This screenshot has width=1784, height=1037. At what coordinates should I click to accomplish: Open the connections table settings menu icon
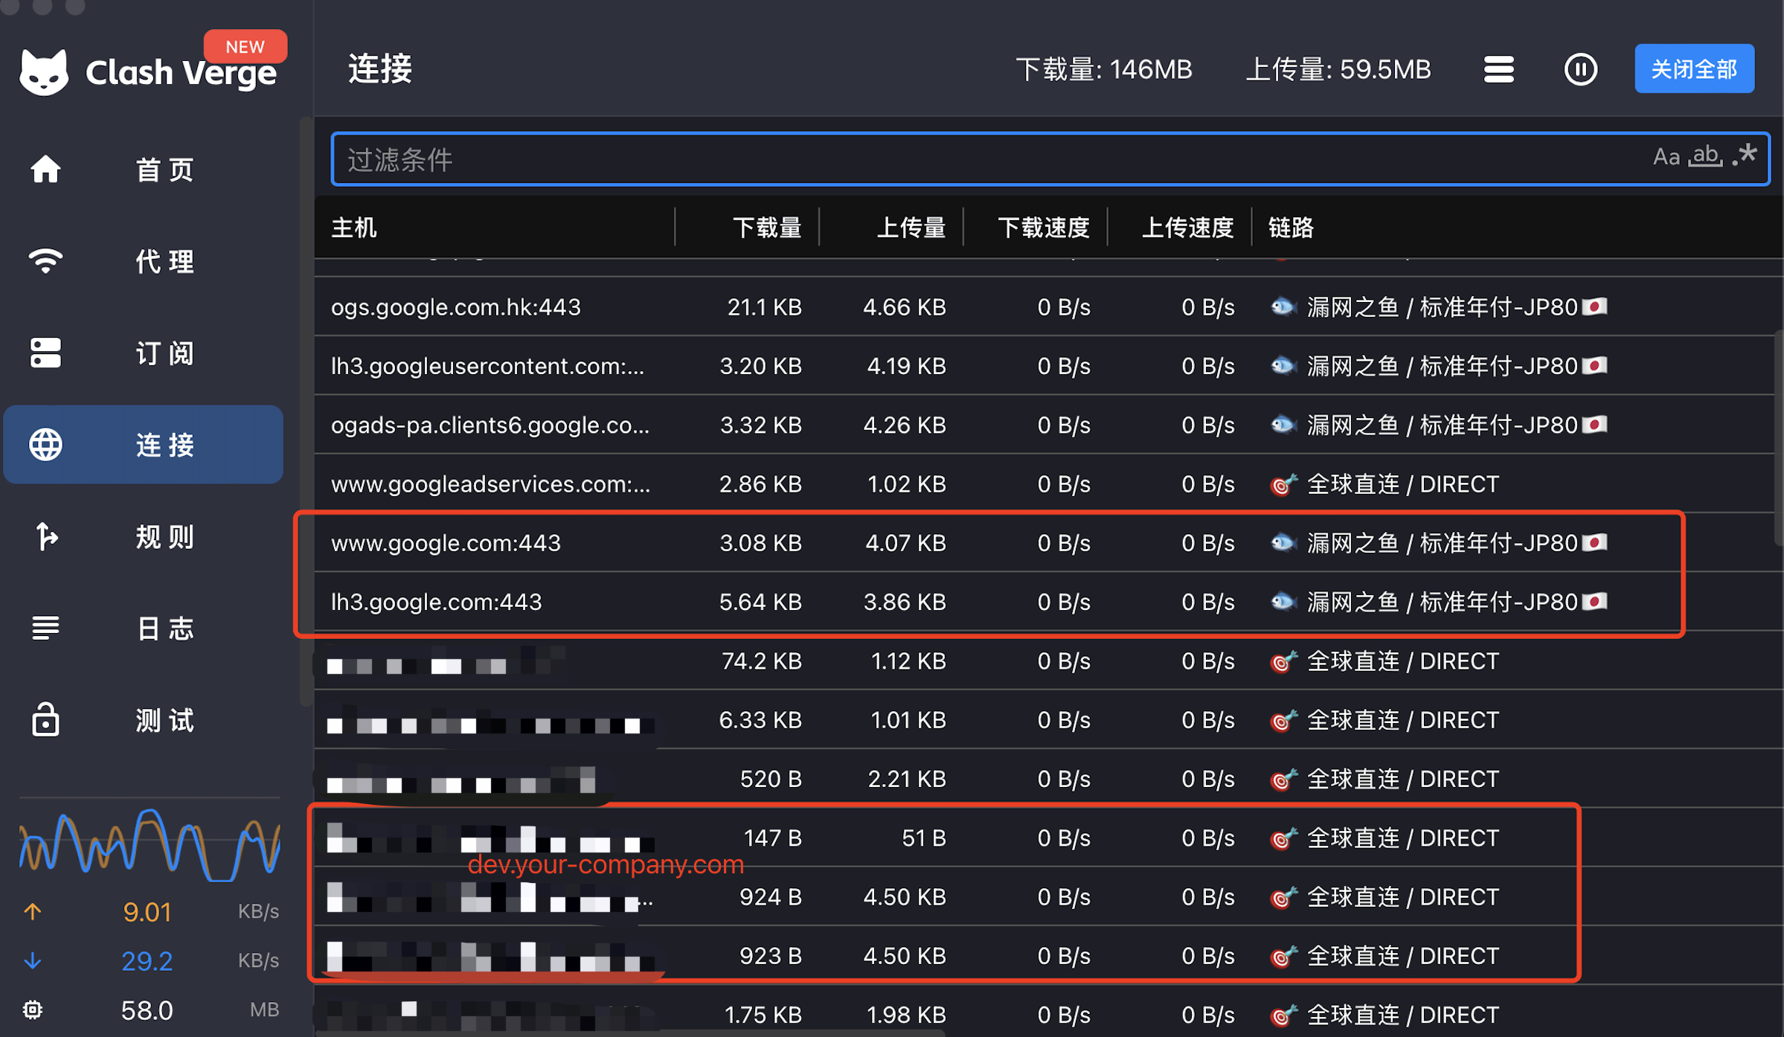pos(1498,68)
